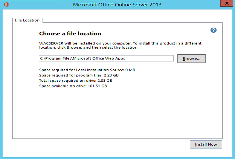Click the 'Total space required on drive' line
235x159 pixels.
coord(75,81)
